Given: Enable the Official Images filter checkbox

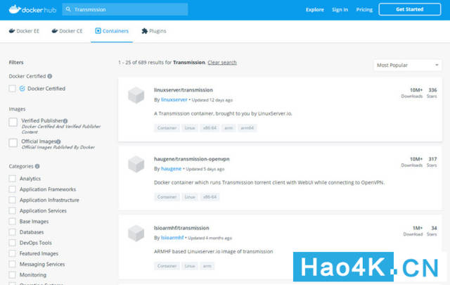Looking at the screenshot, I should [13, 143].
